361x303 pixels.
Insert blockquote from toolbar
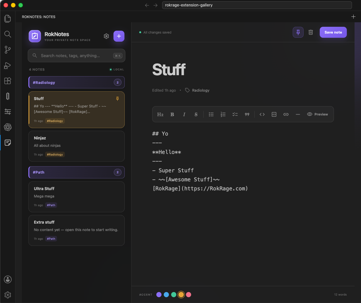247,114
